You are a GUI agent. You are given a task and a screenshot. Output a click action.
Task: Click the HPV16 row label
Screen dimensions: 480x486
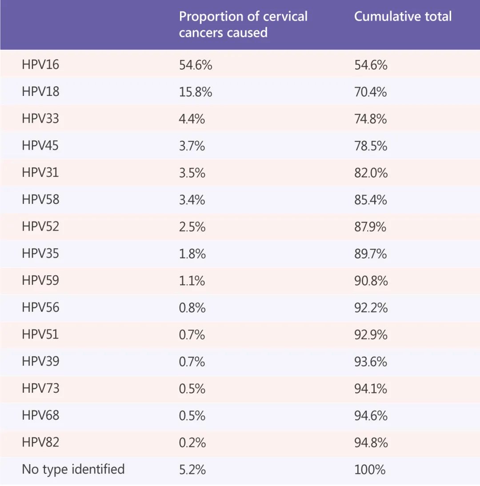[40, 65]
